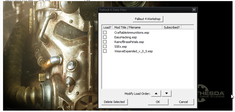
Task: Select the RainofBrassPetals.esp filename
Action: [x=129, y=42]
